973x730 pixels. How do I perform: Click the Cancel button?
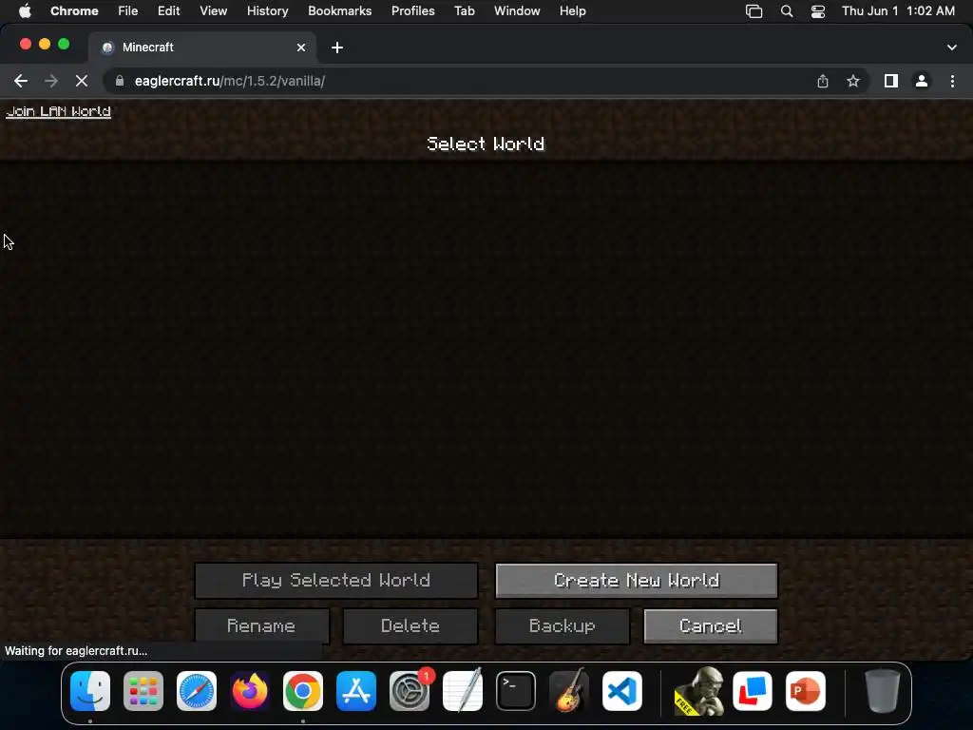coord(711,625)
